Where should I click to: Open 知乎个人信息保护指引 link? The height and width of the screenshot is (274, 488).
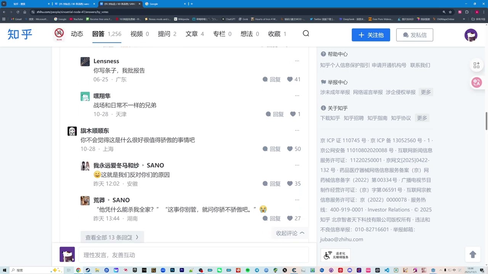(345, 65)
